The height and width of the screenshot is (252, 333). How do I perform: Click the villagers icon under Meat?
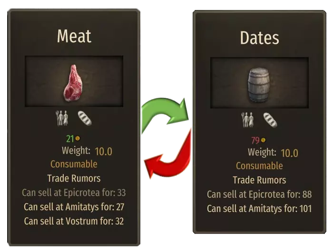tap(62, 118)
